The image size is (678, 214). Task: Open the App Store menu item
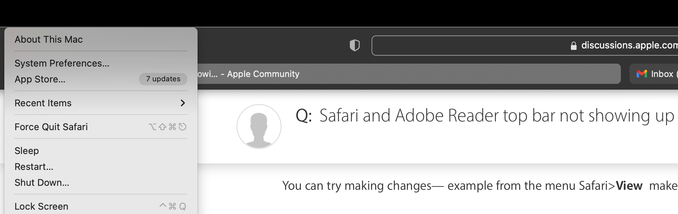pos(41,79)
